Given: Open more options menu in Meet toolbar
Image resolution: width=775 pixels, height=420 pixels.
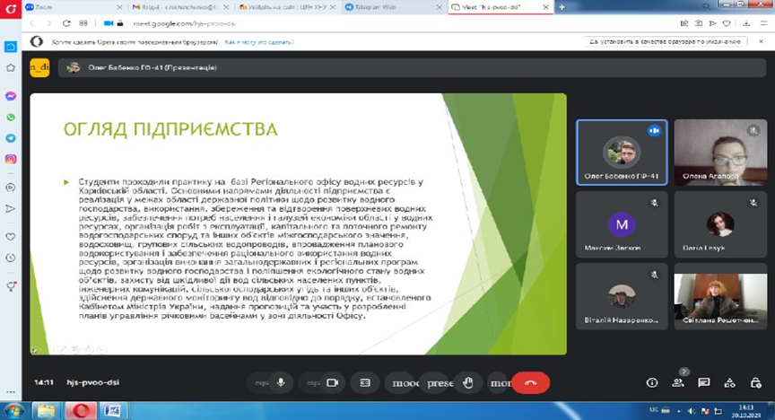Looking at the screenshot, I should pyautogui.click(x=500, y=382).
